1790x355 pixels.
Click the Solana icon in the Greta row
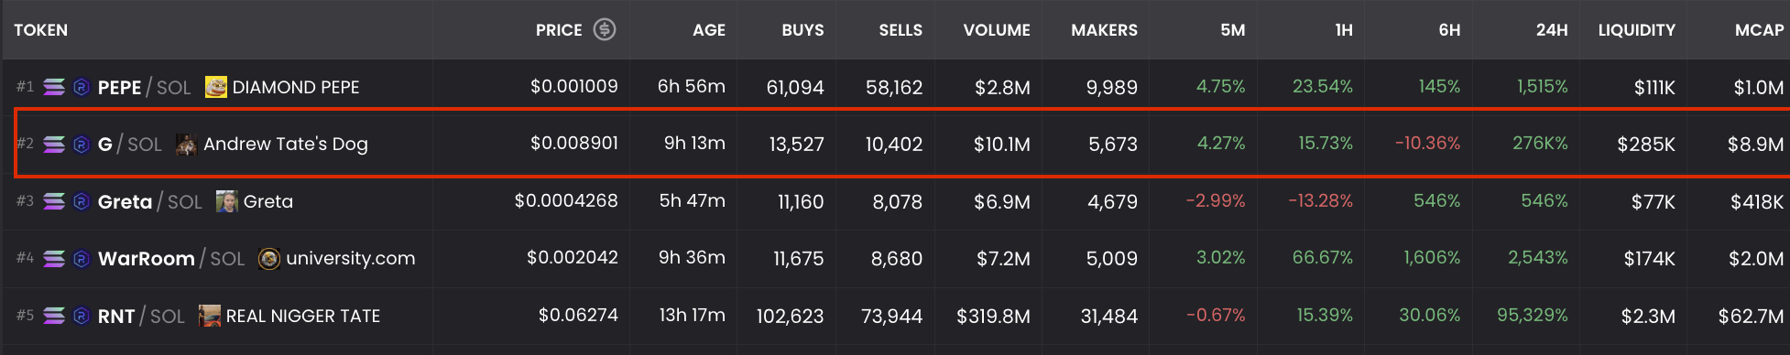54,201
